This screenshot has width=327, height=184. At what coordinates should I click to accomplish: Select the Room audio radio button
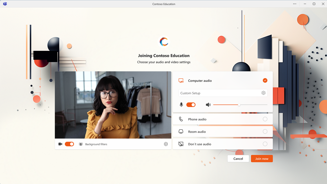coord(265,131)
